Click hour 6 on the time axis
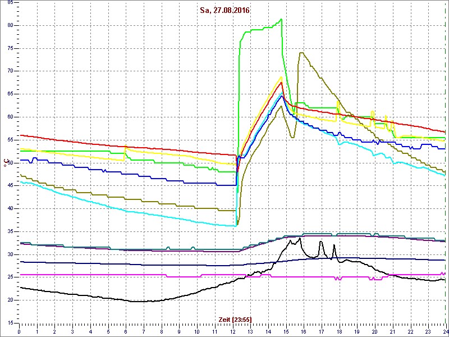449x337 pixels. click(x=126, y=331)
